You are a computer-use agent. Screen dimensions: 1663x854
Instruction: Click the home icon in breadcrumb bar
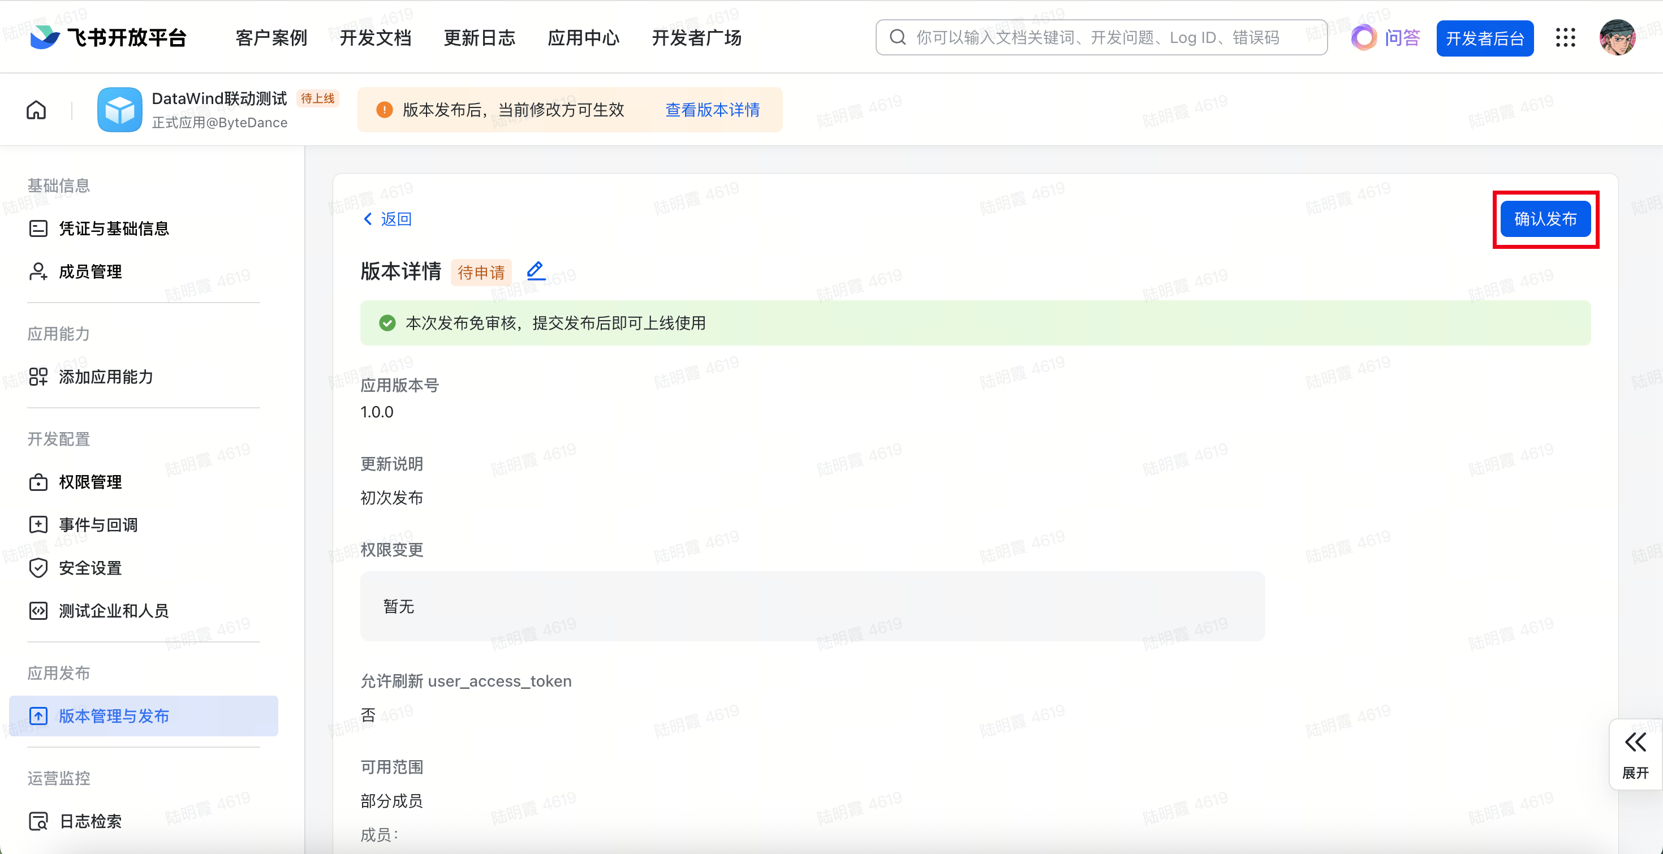tap(36, 110)
